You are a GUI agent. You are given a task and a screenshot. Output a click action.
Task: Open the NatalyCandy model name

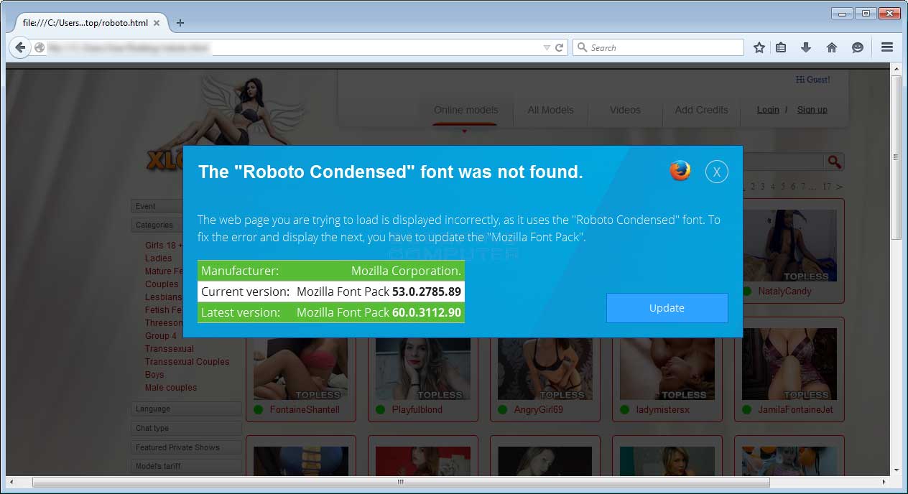pos(784,292)
